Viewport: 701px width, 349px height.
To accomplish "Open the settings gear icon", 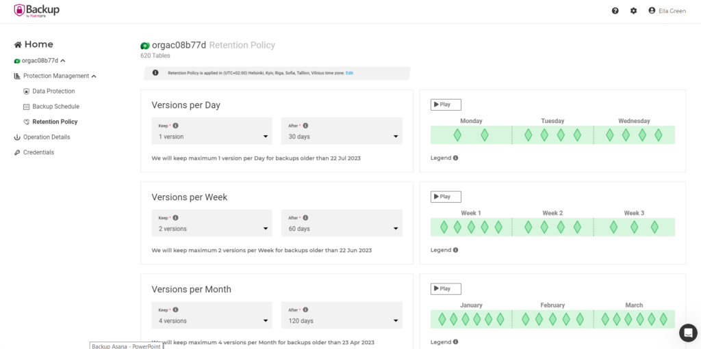I will [633, 11].
